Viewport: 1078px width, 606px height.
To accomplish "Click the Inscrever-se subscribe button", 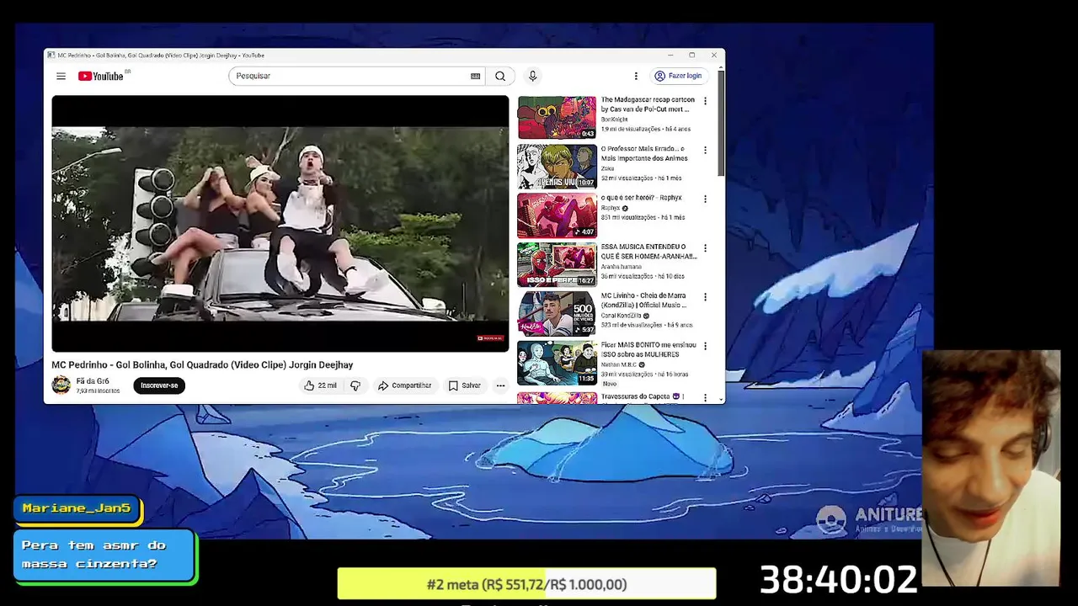I will (x=159, y=385).
